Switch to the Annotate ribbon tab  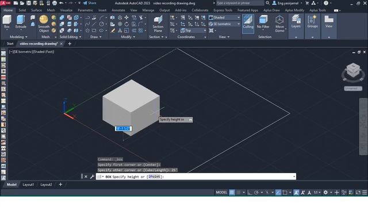click(118, 10)
